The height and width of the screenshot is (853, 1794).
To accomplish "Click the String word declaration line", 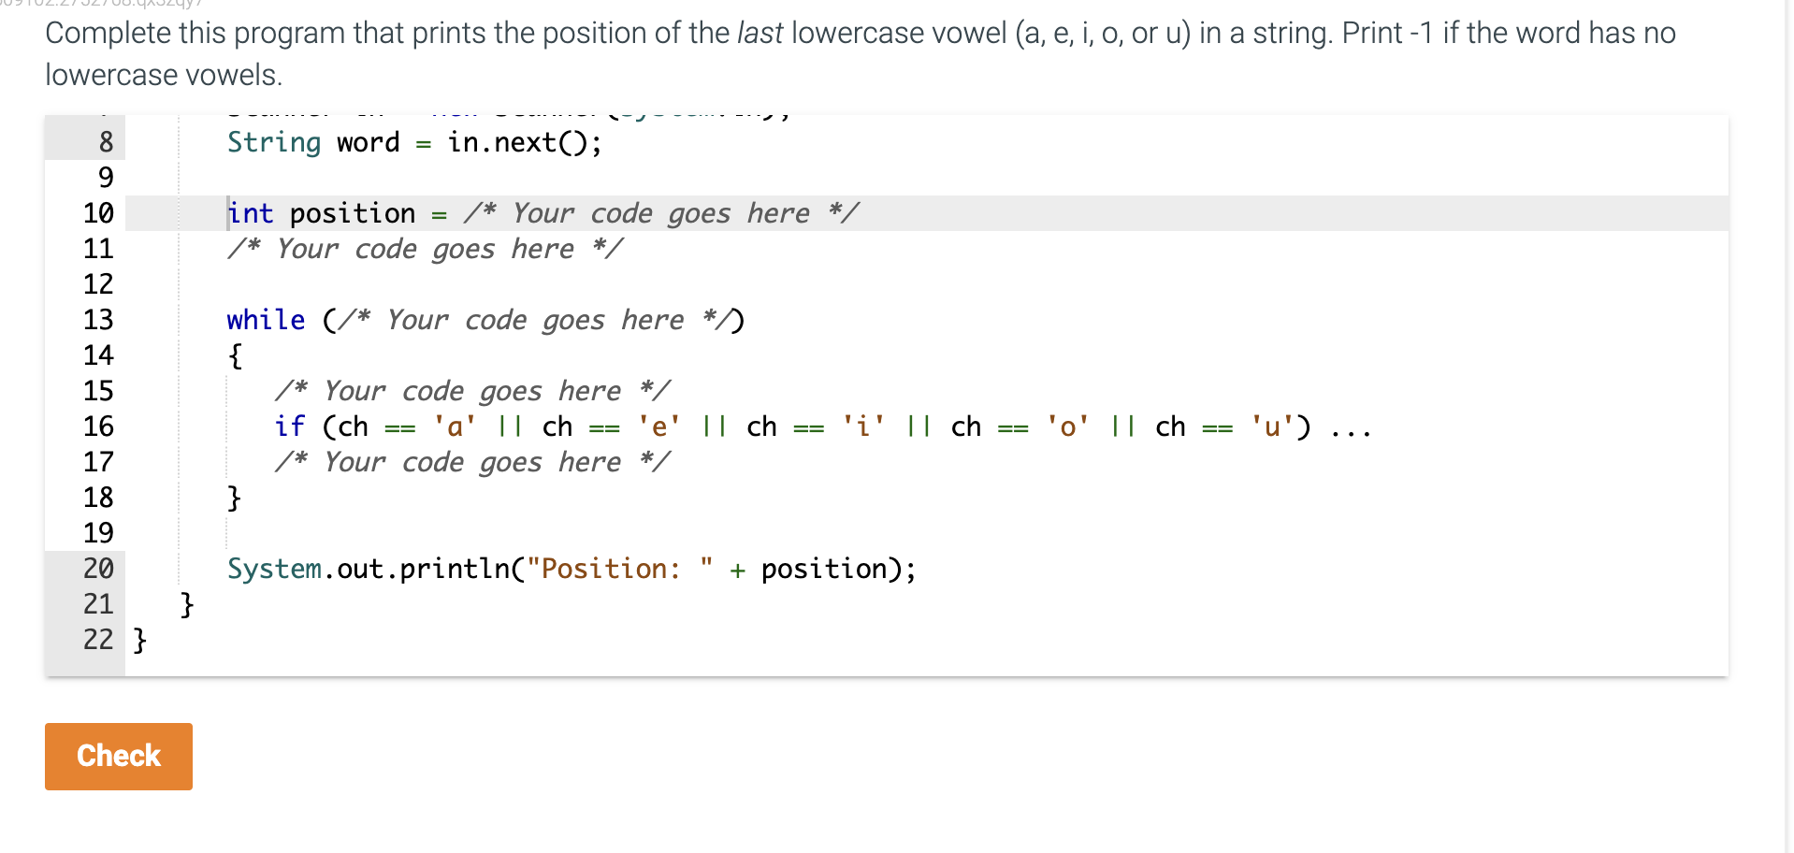I will pyautogui.click(x=414, y=142).
